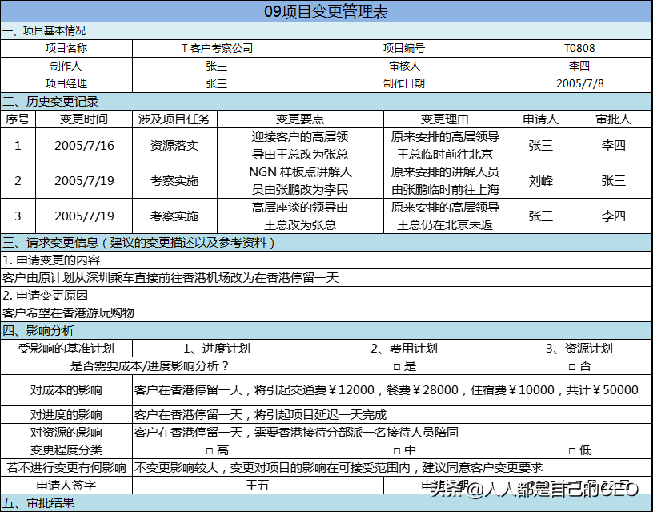Click the 变更要点 column header
This screenshot has width=653, height=512.
point(300,119)
